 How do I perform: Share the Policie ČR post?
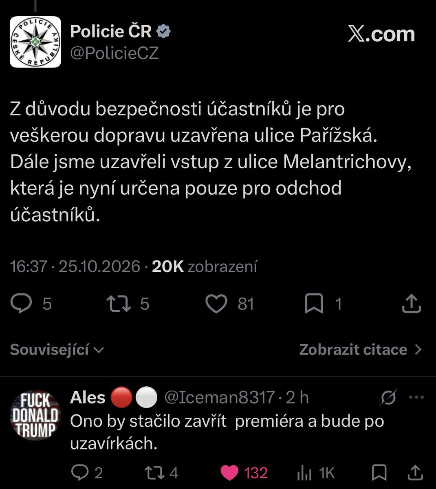click(411, 304)
